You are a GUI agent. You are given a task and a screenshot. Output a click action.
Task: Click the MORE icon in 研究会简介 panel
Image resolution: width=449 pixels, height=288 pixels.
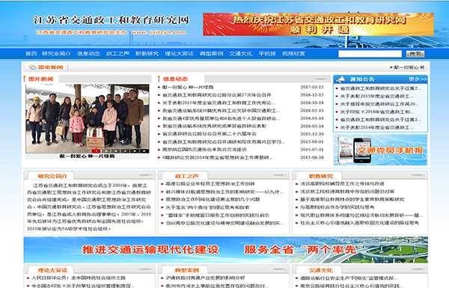pos(146,175)
